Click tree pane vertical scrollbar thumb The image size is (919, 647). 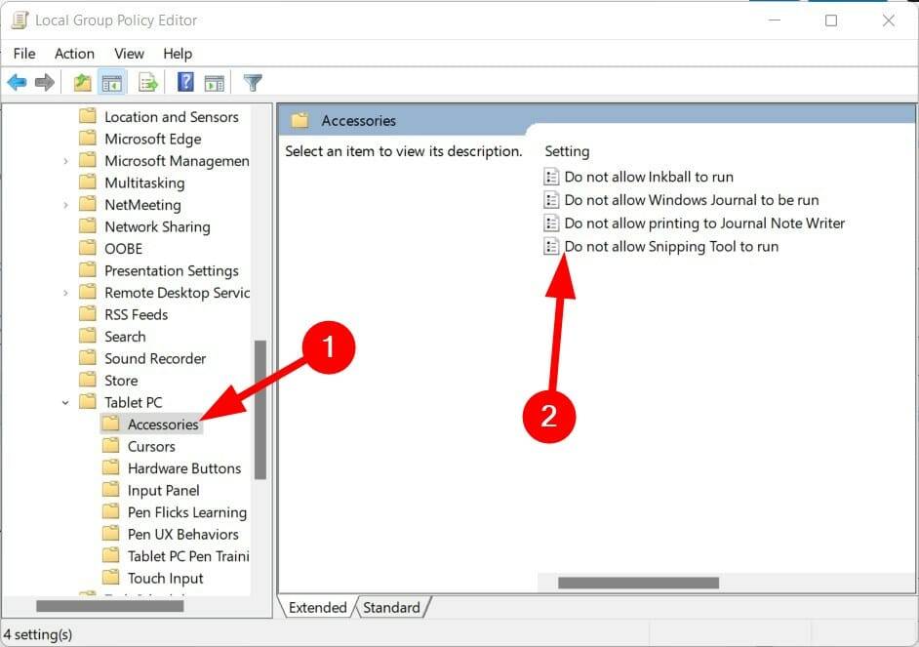[x=260, y=410]
